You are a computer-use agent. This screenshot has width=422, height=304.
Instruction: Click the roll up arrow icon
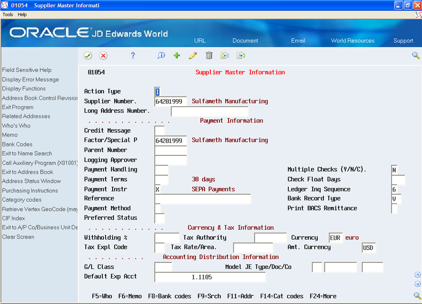click(417, 275)
